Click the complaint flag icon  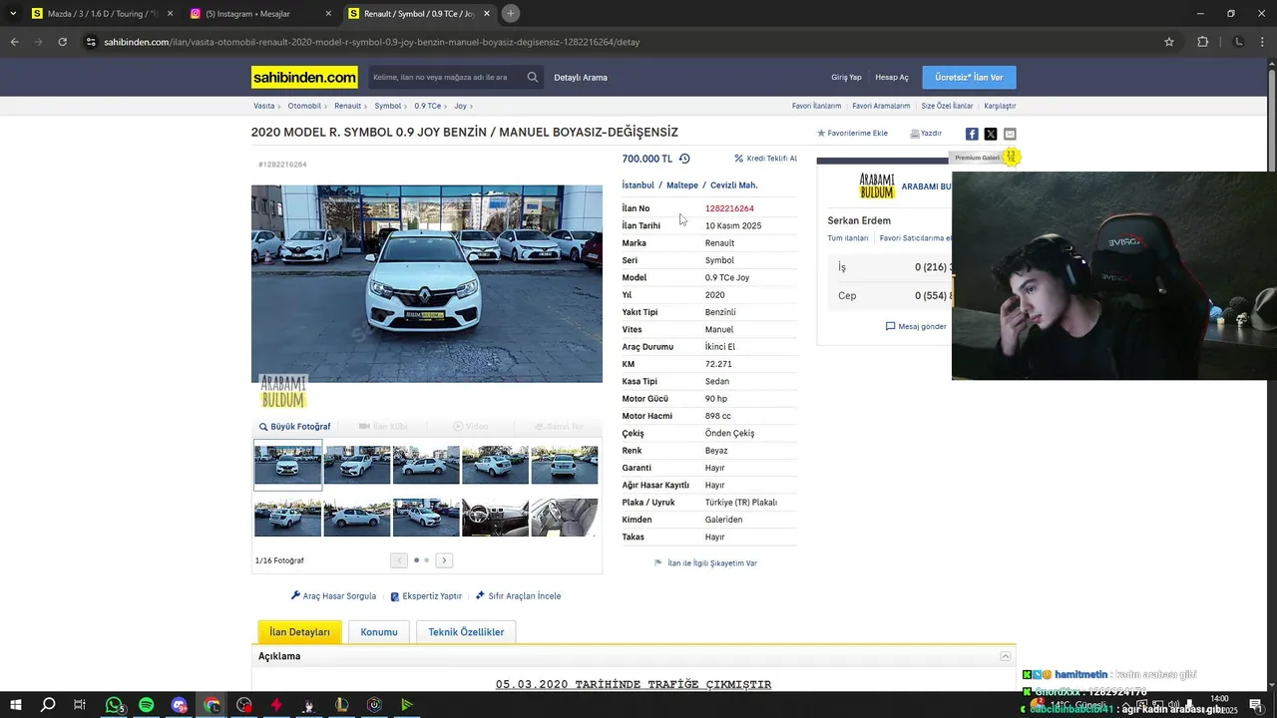pos(658,562)
